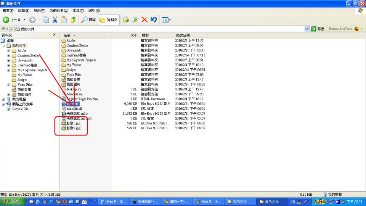Click the Paste clipboard icon
This screenshot has height=206, width=366.
(64, 20)
